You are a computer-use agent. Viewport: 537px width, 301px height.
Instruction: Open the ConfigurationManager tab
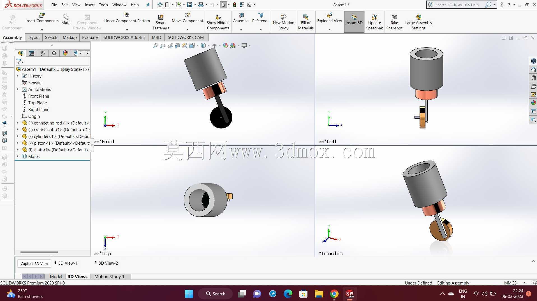[43, 53]
